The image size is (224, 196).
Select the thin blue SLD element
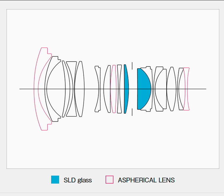click(x=126, y=89)
